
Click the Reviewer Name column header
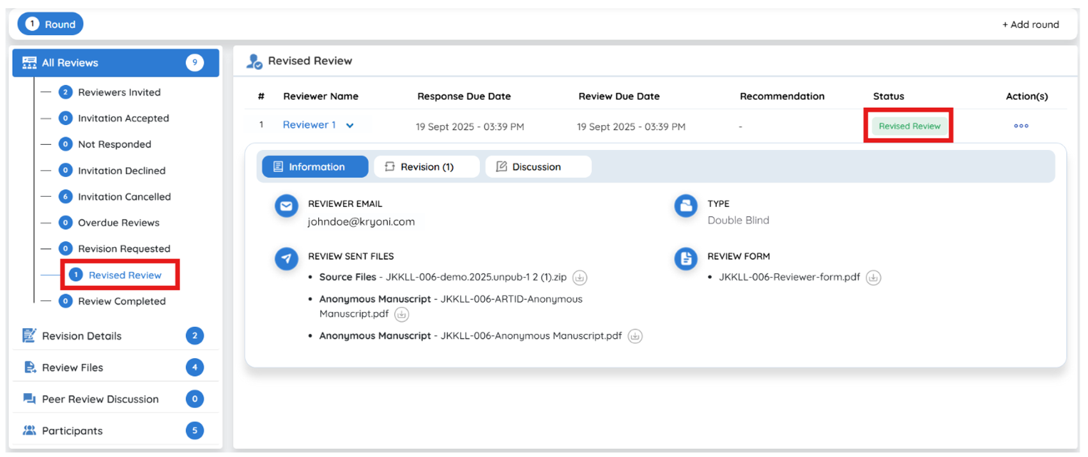[x=321, y=96]
